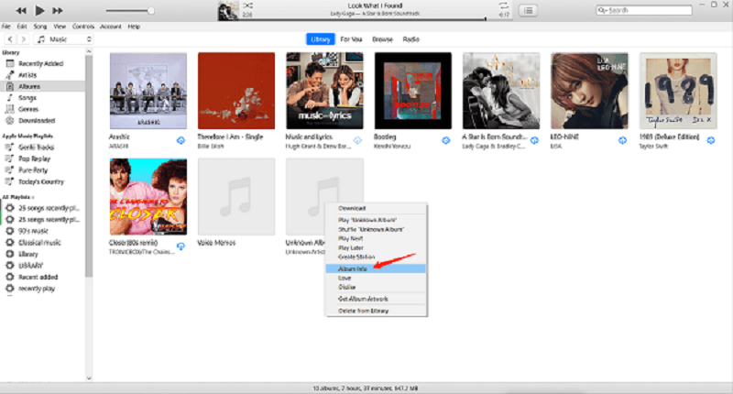Open the Closer (80s remix) album cover

click(148, 197)
